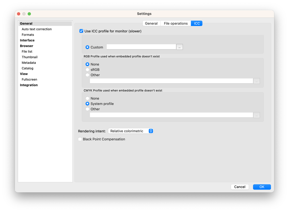Choose sRGB as the RGB profile
The image size is (289, 212).
[x=87, y=69]
